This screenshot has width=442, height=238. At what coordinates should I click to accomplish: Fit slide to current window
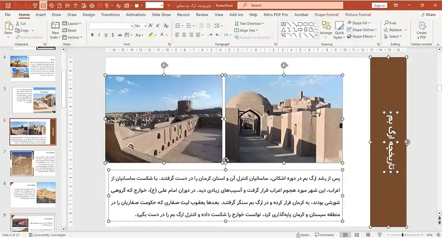(438, 235)
